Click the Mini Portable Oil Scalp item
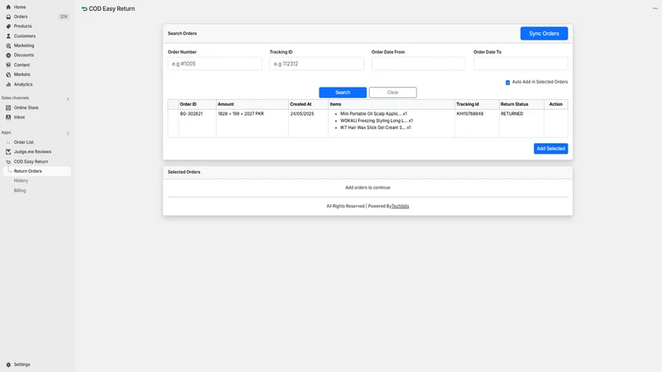The image size is (662, 372). pos(373,114)
